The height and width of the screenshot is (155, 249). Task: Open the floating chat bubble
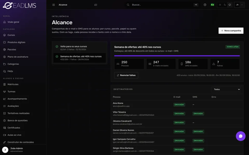click(241, 136)
